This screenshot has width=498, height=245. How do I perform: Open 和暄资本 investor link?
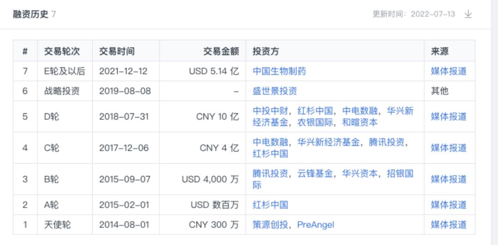[x=360, y=122]
